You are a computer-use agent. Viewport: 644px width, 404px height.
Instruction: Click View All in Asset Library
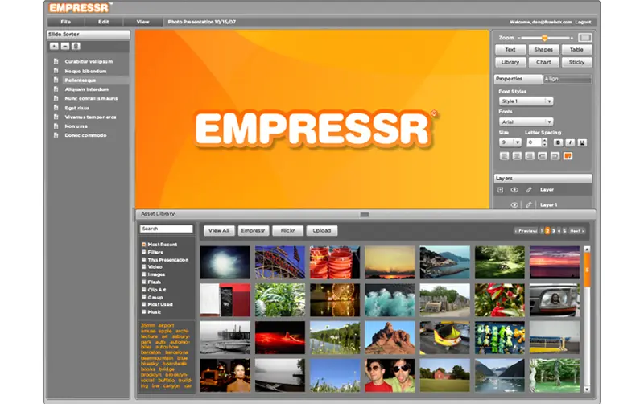point(219,231)
